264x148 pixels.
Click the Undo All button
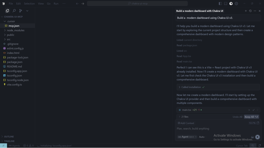click(237, 117)
